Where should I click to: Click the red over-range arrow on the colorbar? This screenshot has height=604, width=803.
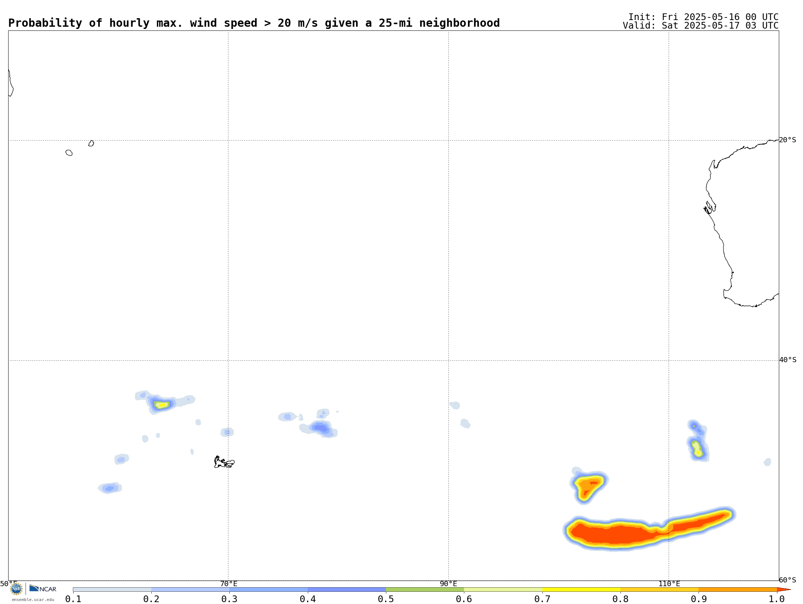[784, 590]
